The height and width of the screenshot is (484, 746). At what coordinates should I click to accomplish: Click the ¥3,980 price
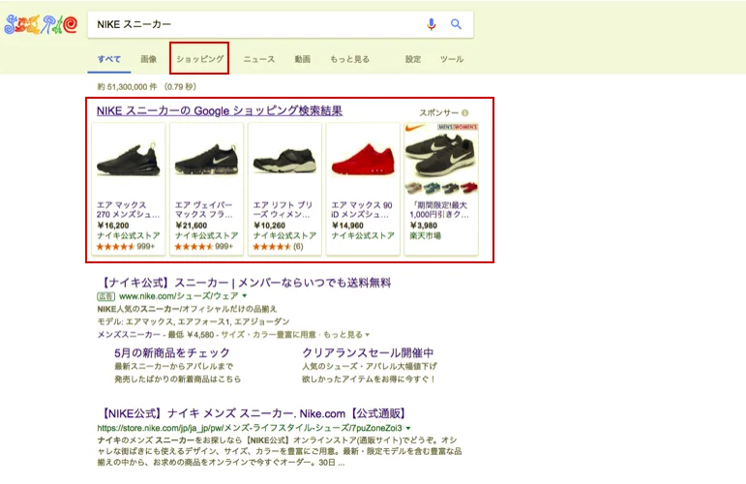click(424, 226)
